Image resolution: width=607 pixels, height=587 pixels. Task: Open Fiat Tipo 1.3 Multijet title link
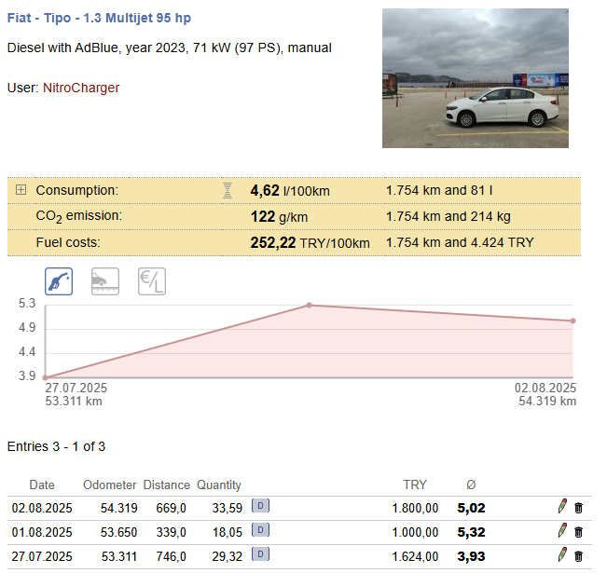(x=99, y=19)
